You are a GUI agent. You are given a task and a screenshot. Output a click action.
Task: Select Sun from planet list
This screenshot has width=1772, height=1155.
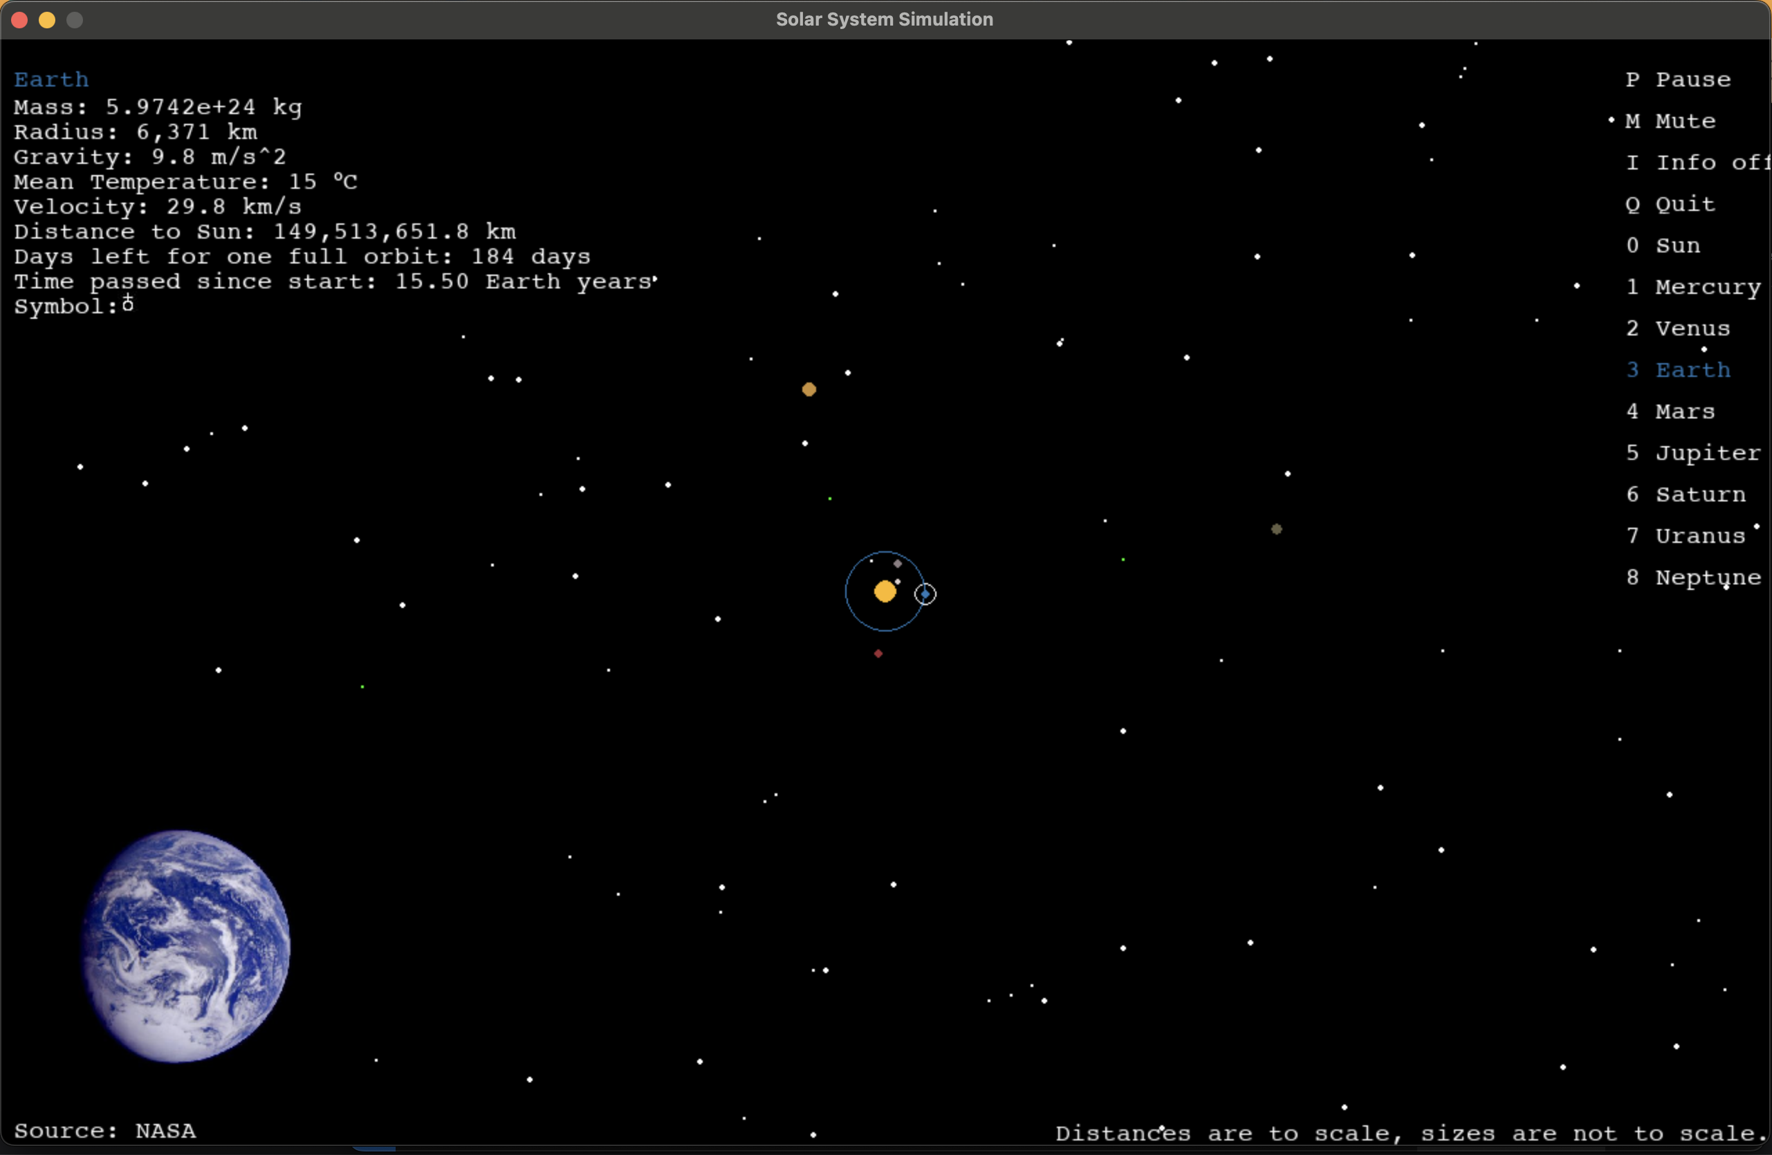1663,246
